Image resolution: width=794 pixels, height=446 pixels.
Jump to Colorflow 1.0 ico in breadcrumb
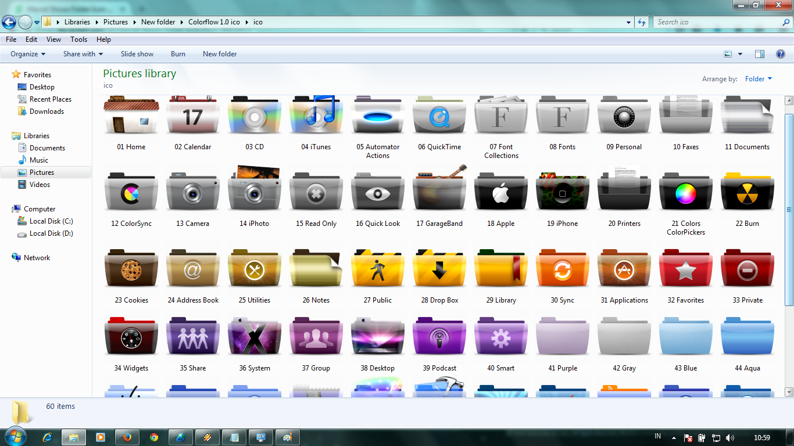(x=214, y=22)
